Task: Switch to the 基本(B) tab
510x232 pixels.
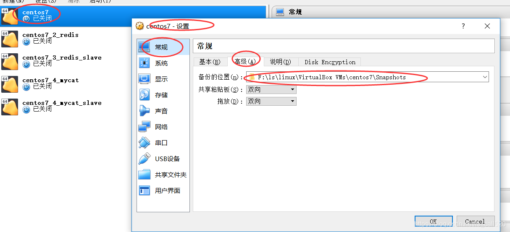Action: [x=210, y=62]
